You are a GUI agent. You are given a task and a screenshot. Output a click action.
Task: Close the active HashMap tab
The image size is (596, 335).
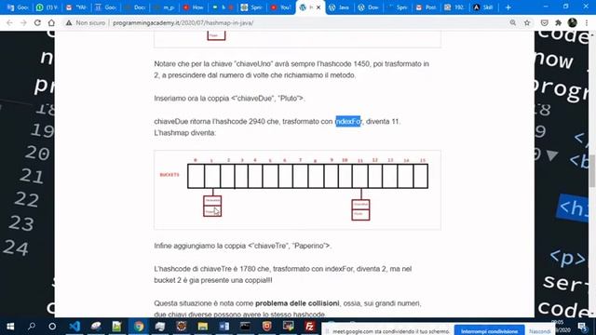click(x=318, y=7)
